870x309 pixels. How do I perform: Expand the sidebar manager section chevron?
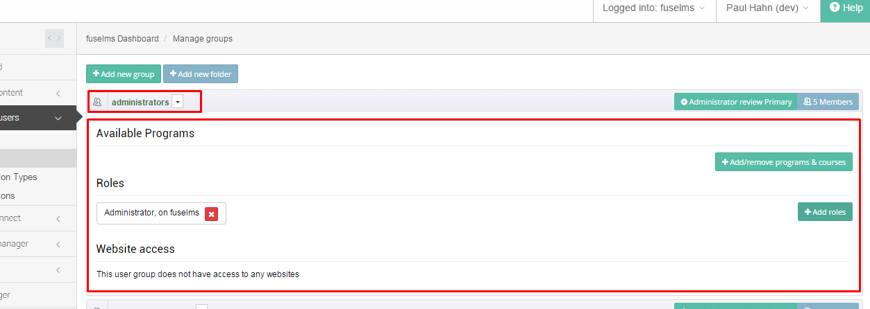coord(58,244)
